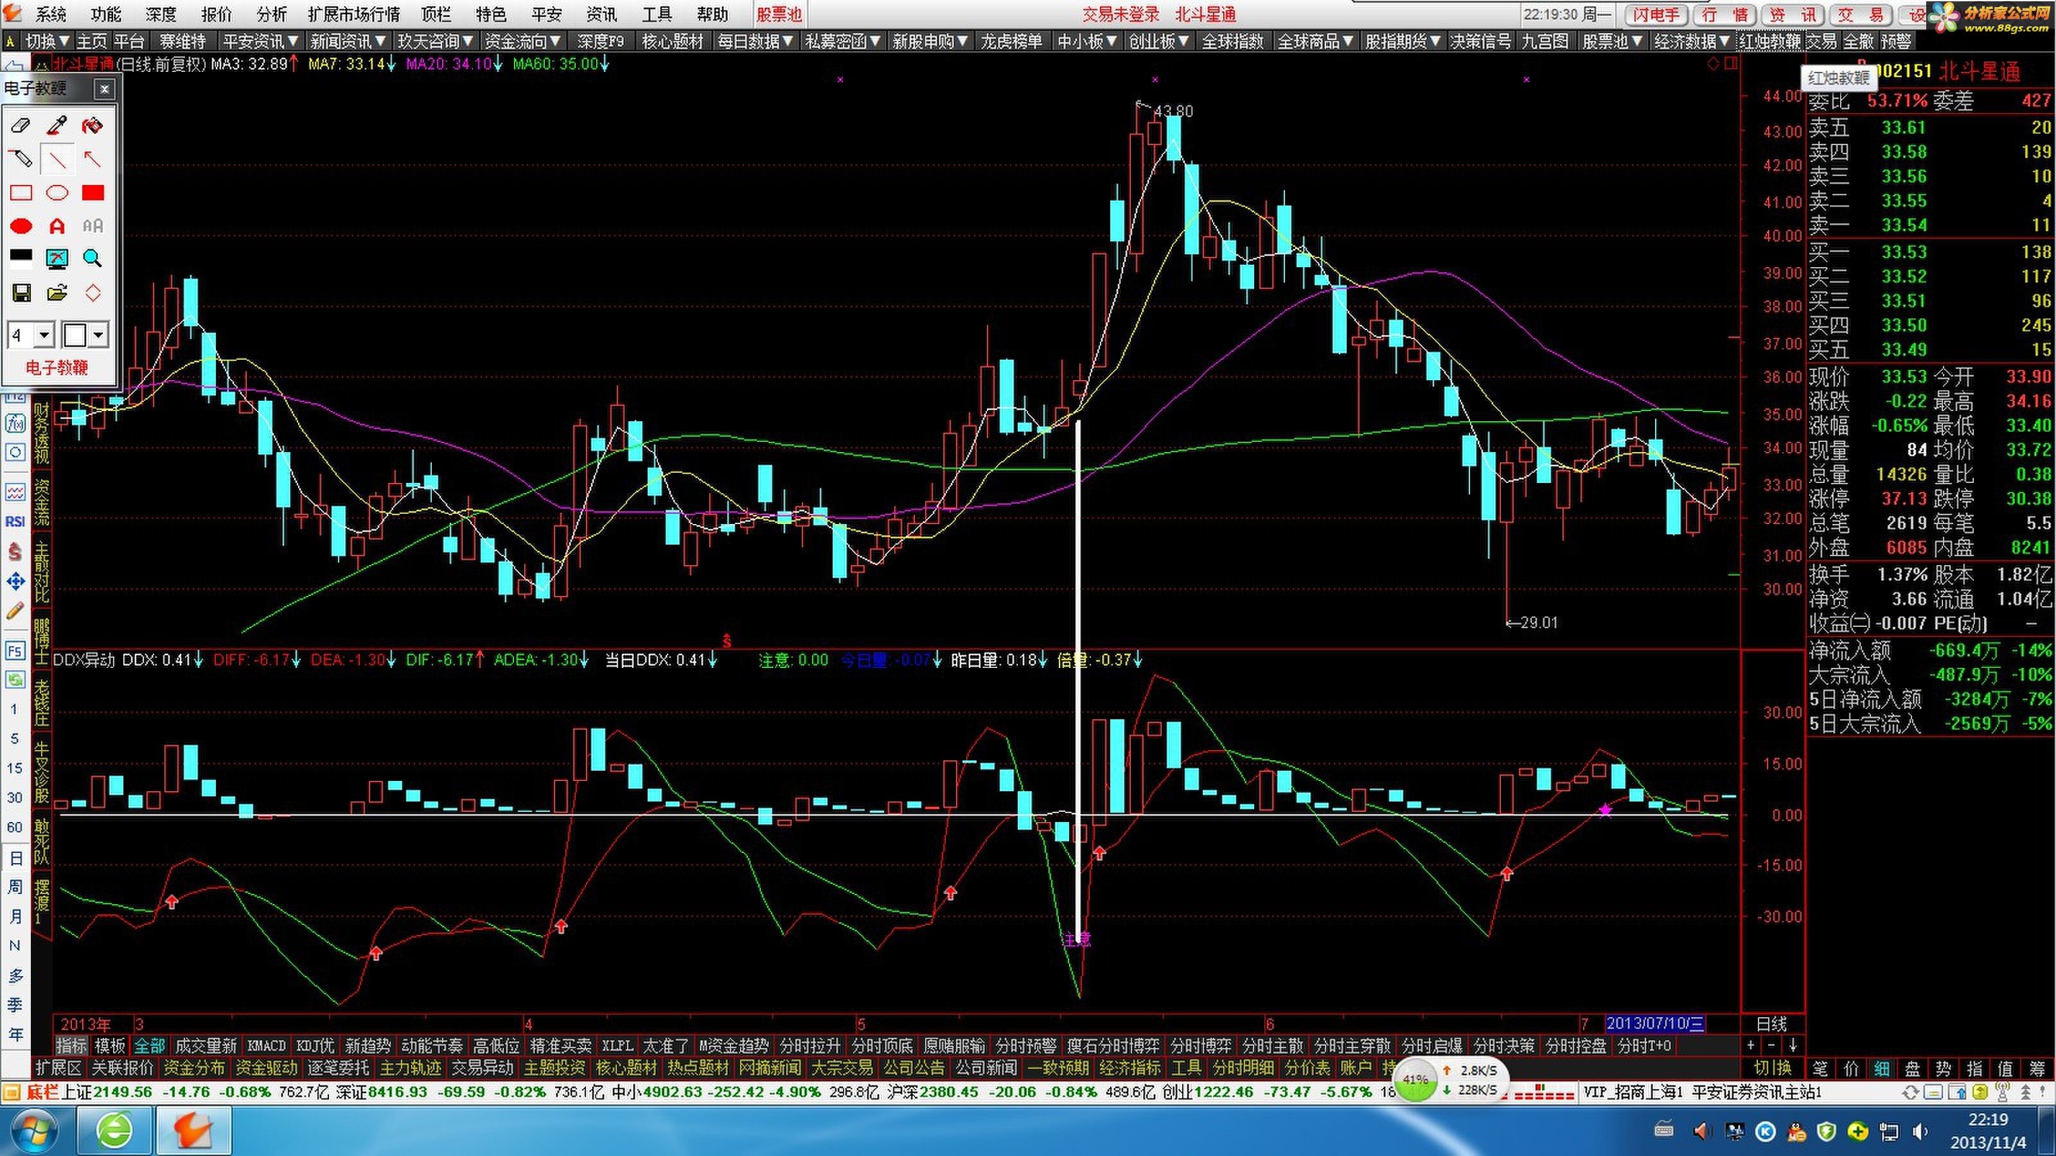The width and height of the screenshot is (2056, 1156).
Task: Pick the eyedropper tool in 电子教鞭 panel
Action: (x=57, y=125)
